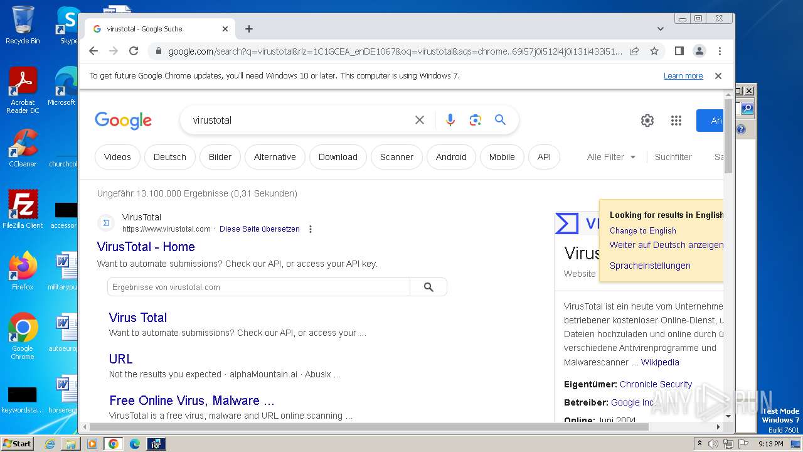
Task: Open Windows Explorer from taskbar
Action: coord(71,444)
